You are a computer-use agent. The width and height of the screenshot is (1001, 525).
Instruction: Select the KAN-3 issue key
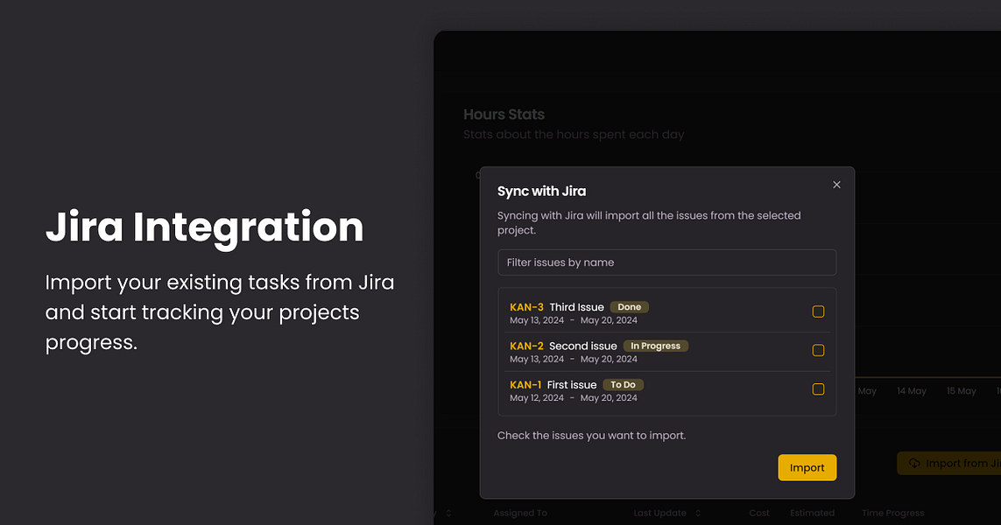coord(526,307)
